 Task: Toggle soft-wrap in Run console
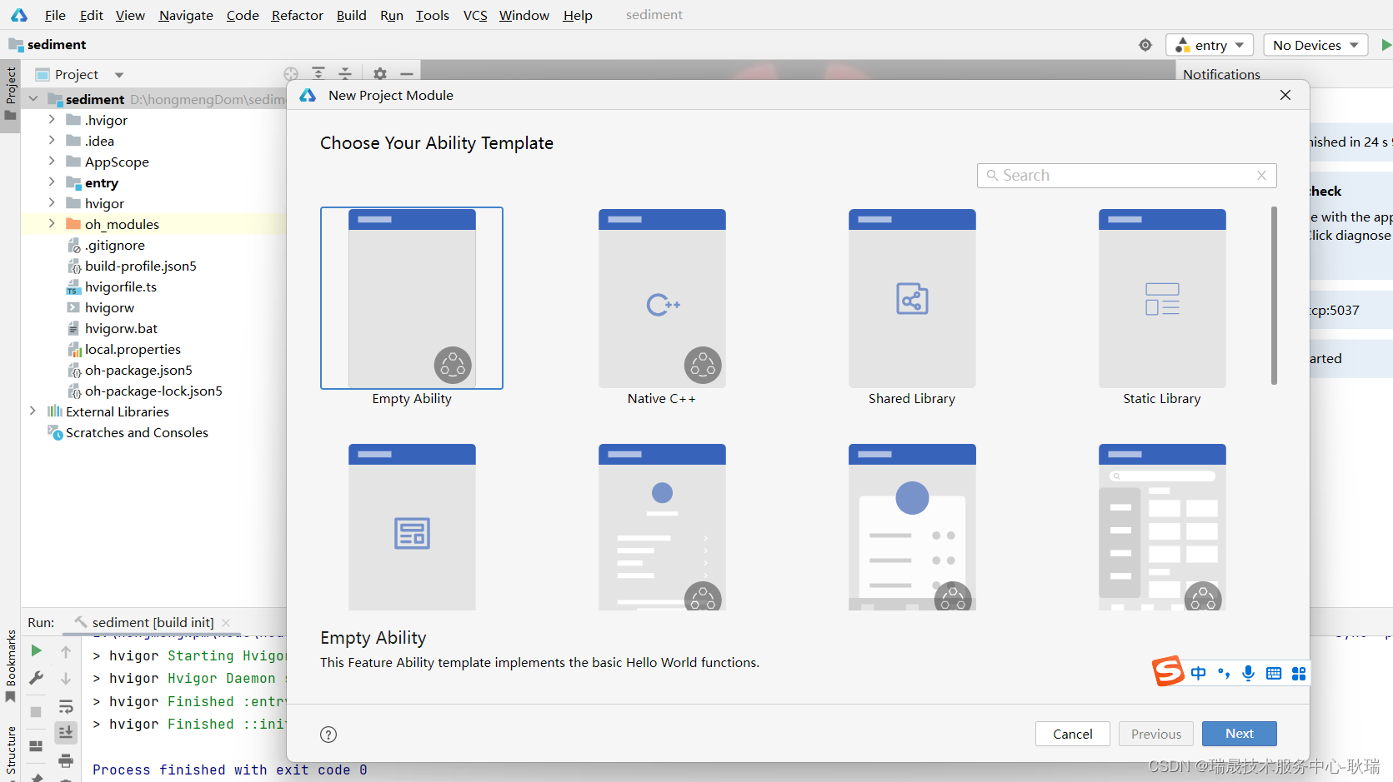coord(66,707)
